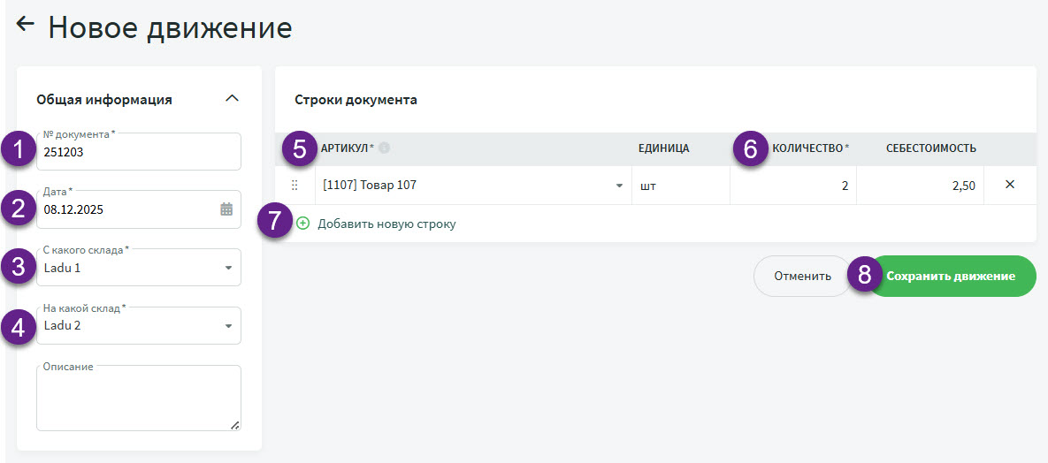This screenshot has height=463, width=1048.
Task: Click inside the Описание text area
Action: [x=138, y=398]
